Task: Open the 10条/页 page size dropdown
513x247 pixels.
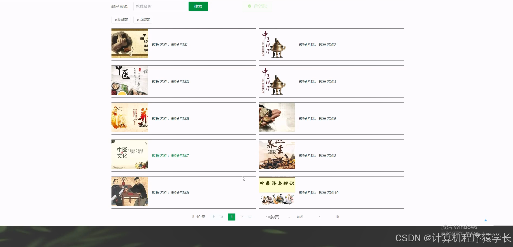Action: pos(273,217)
